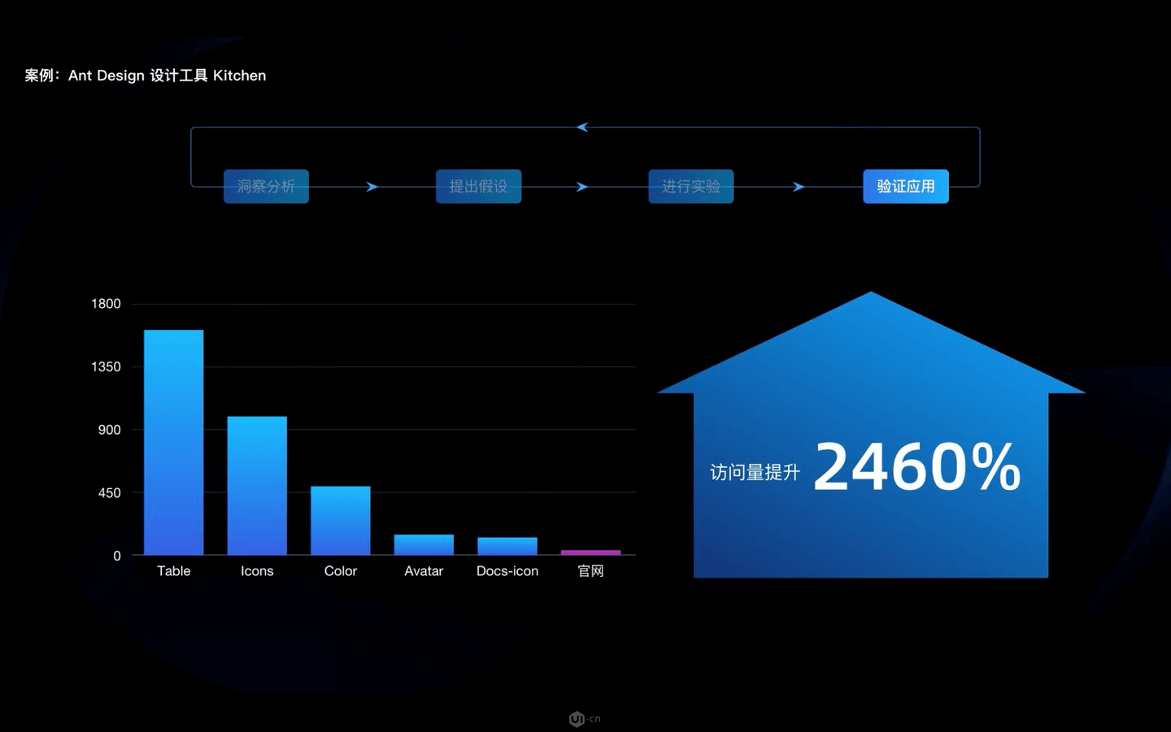
Task: Click the arrow between 提出假设 and 进行实验
Action: (x=582, y=187)
